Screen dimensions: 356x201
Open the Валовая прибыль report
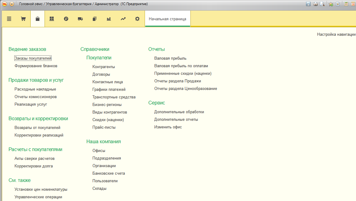(170, 58)
